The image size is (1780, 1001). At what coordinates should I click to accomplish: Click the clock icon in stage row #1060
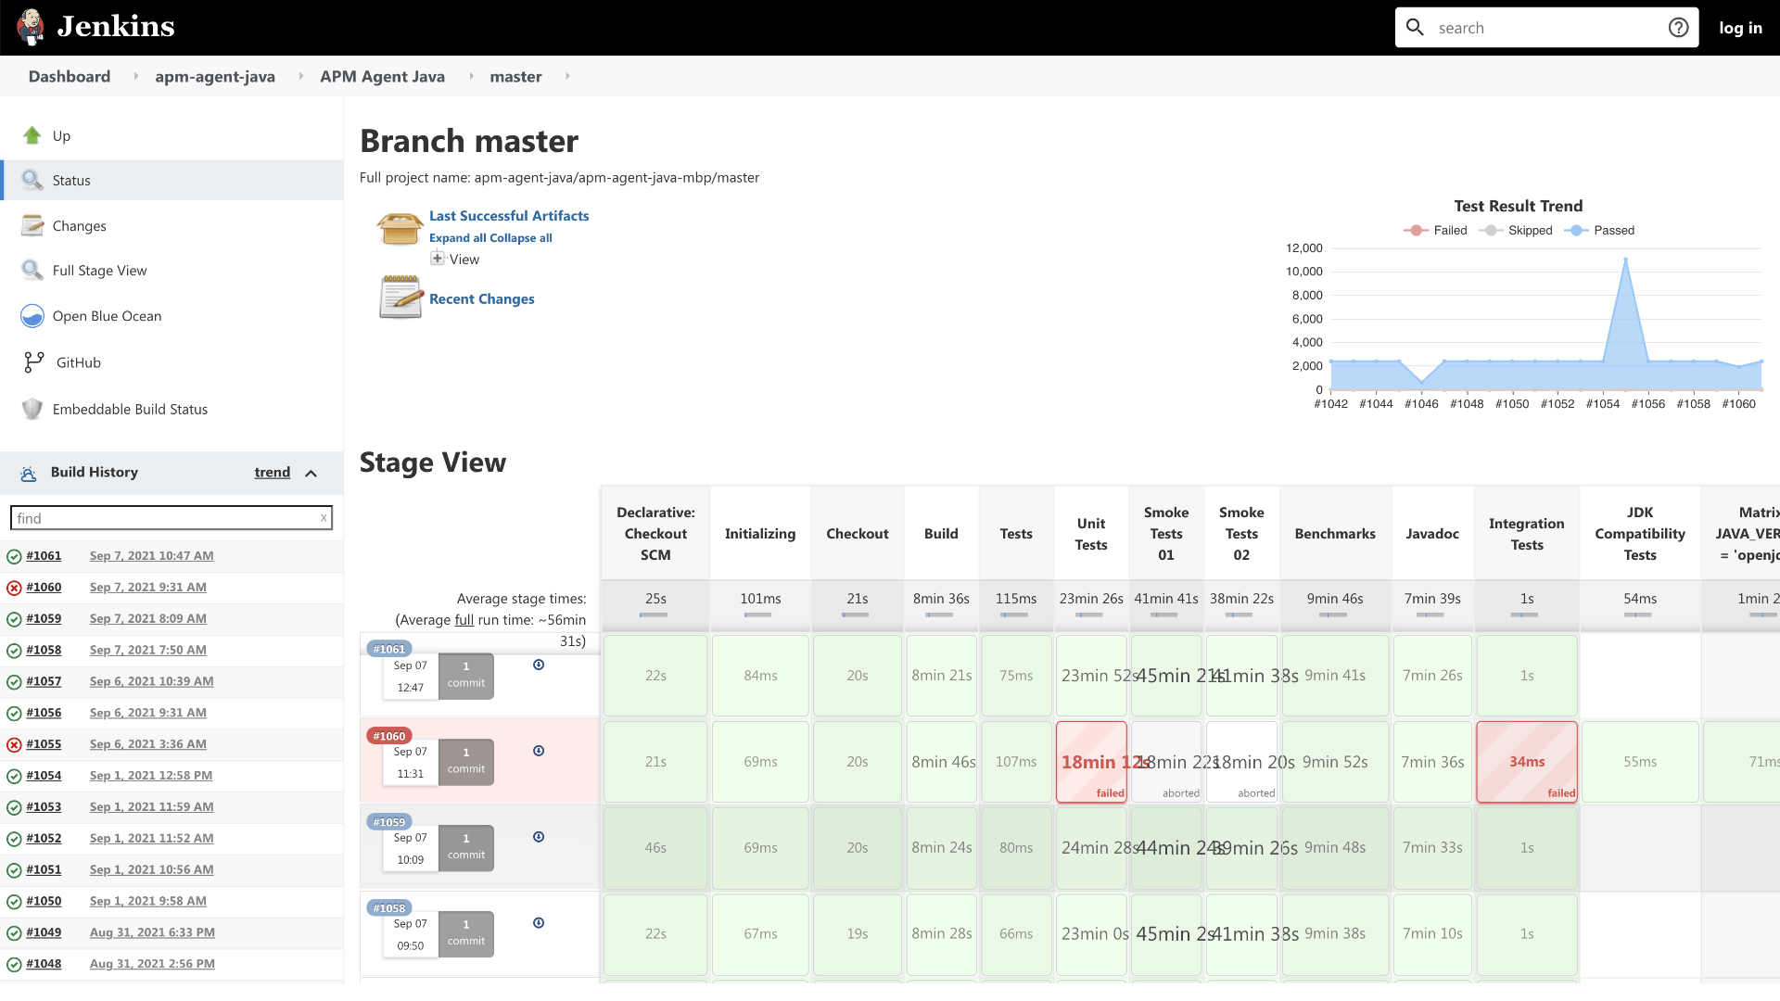[539, 751]
